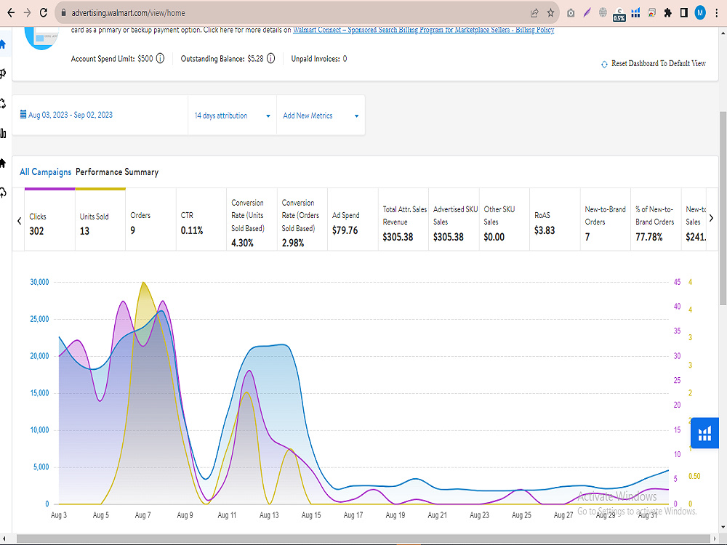Click the share page icon in address bar

point(534,13)
